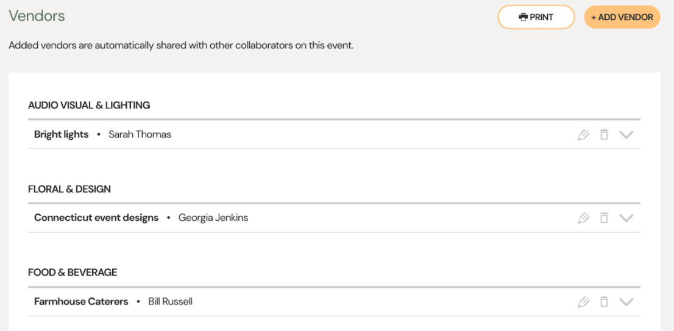Delete Connecticut event designs vendor
Screen dimensions: 674x331
coord(605,218)
